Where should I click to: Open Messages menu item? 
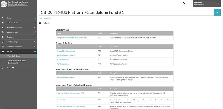click(x=18, y=37)
